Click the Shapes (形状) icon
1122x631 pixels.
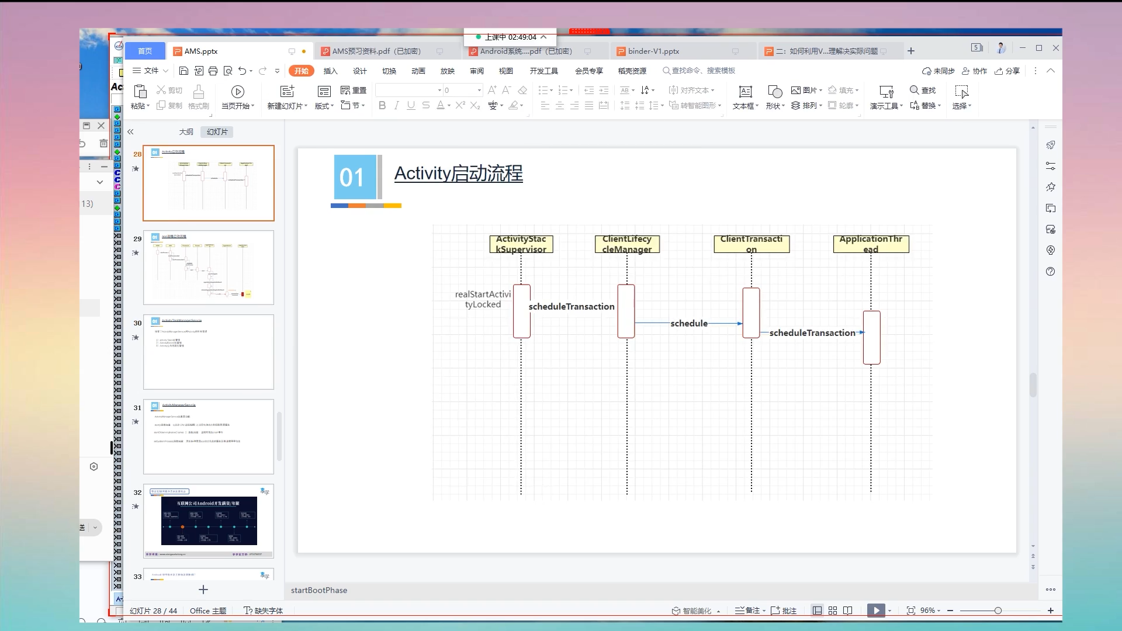[x=774, y=92]
